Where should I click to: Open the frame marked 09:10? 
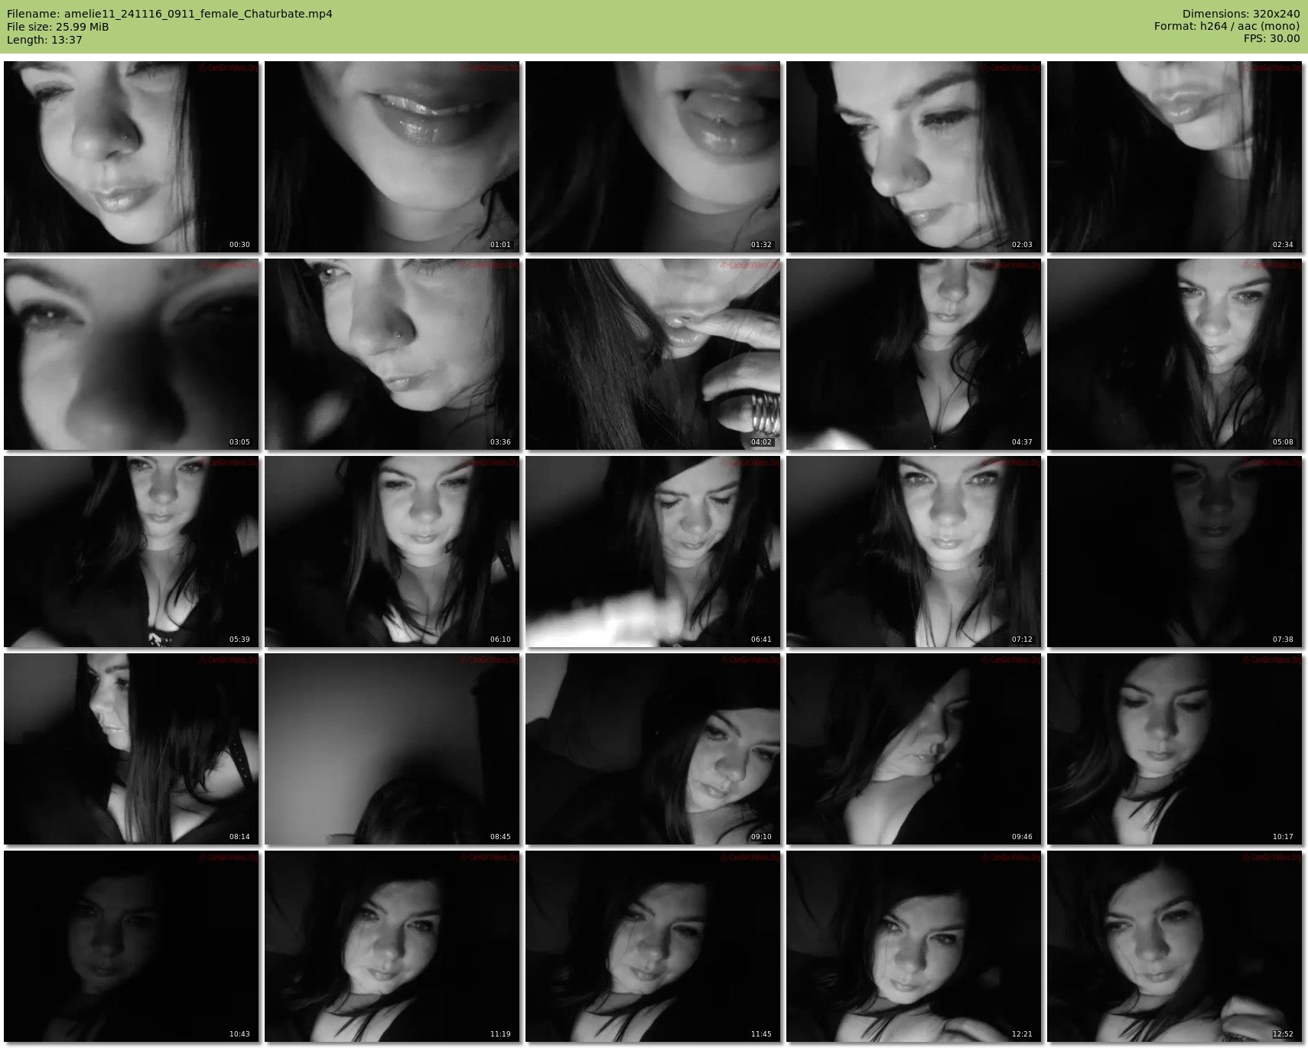click(653, 749)
